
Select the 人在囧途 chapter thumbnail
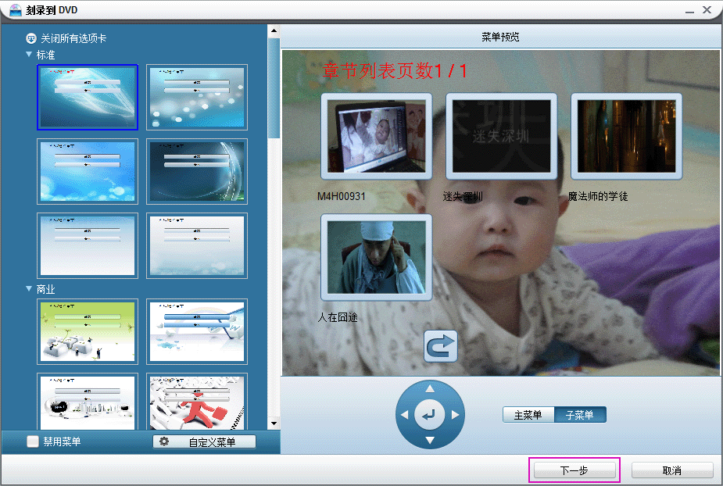[x=377, y=257]
